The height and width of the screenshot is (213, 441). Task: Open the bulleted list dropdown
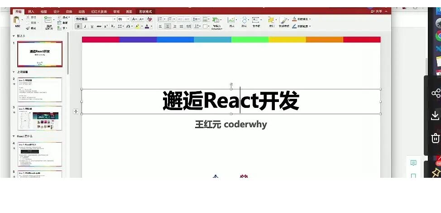(x=164, y=19)
